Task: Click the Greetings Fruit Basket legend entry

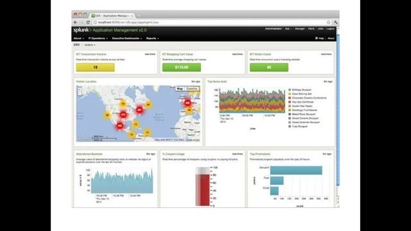Action: 302,110
